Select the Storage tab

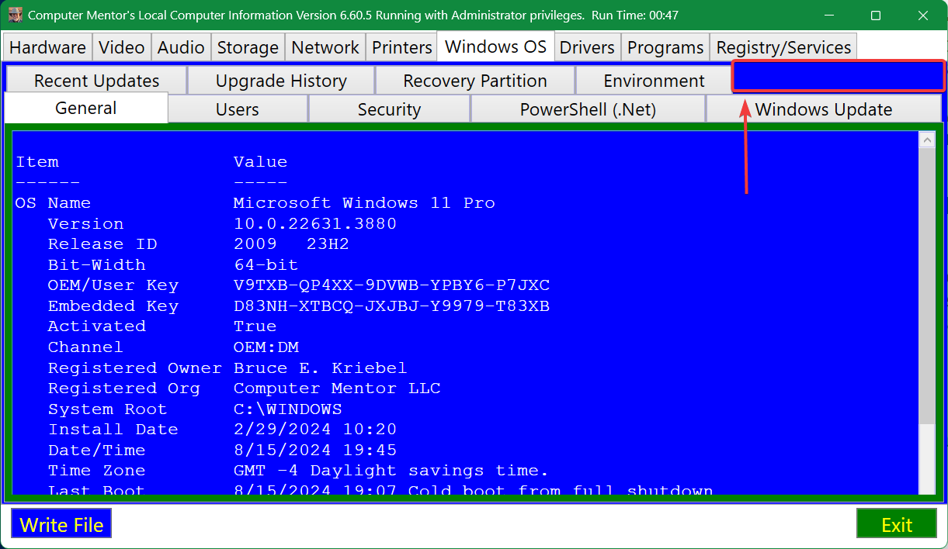click(248, 47)
